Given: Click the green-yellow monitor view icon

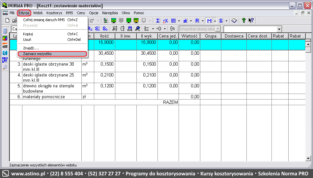Looking at the screenshot, I should coord(114,20).
